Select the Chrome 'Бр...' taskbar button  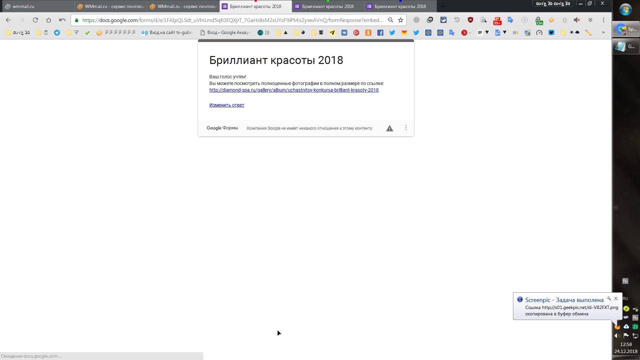[x=626, y=29]
